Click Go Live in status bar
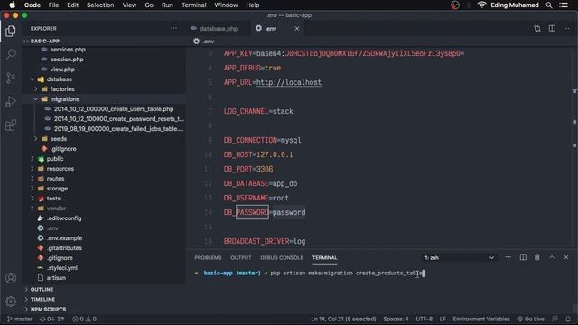Screen dimensions: 578x325 531,319
